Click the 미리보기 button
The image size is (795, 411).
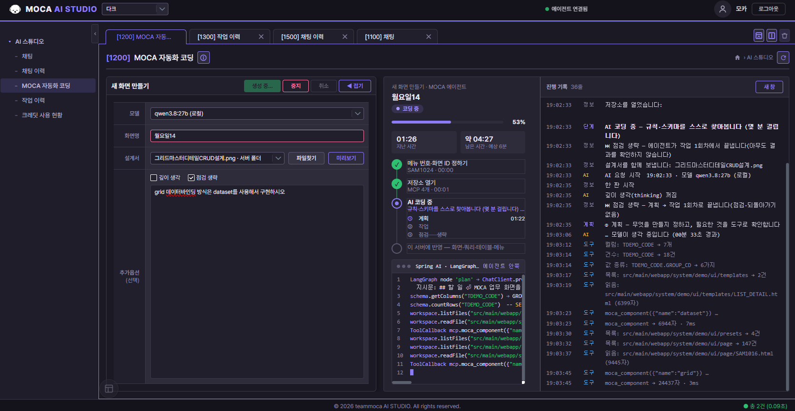[346, 158]
